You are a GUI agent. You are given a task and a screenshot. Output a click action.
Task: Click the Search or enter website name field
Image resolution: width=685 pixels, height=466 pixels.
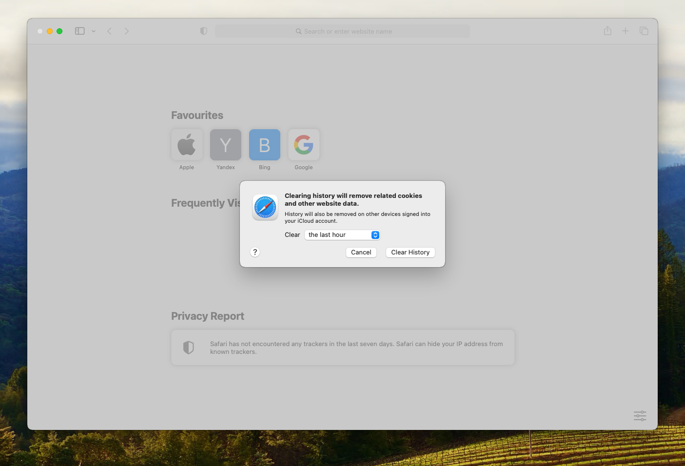click(x=342, y=31)
